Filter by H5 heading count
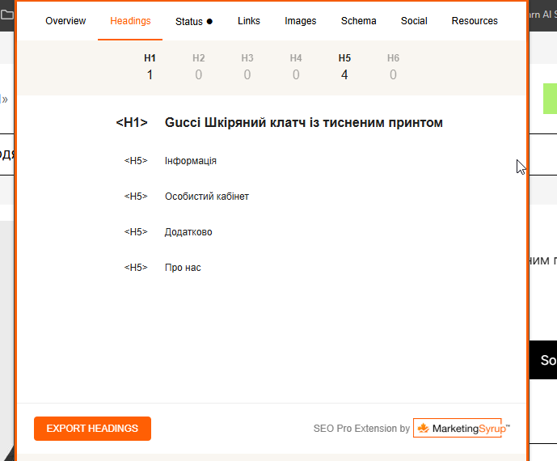This screenshot has width=557, height=461. pyautogui.click(x=344, y=66)
